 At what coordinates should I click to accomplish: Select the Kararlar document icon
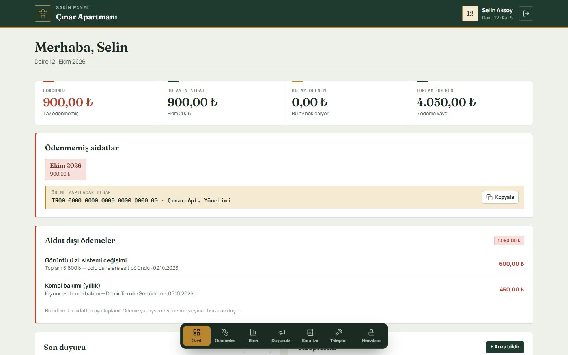pos(310,336)
